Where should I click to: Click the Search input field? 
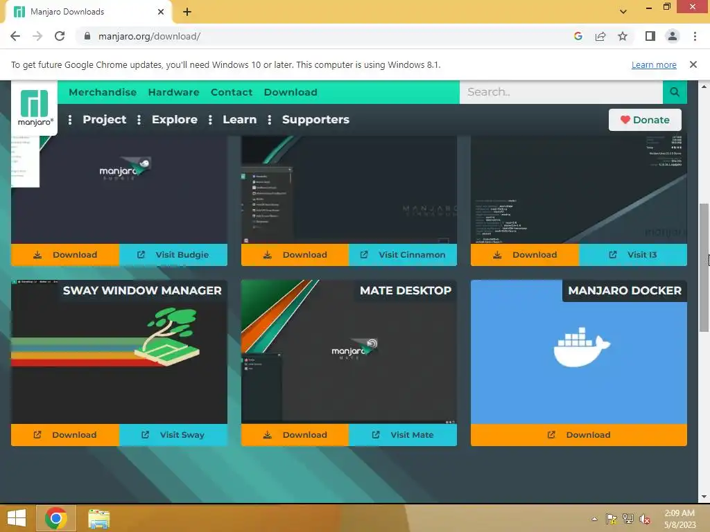[561, 92]
